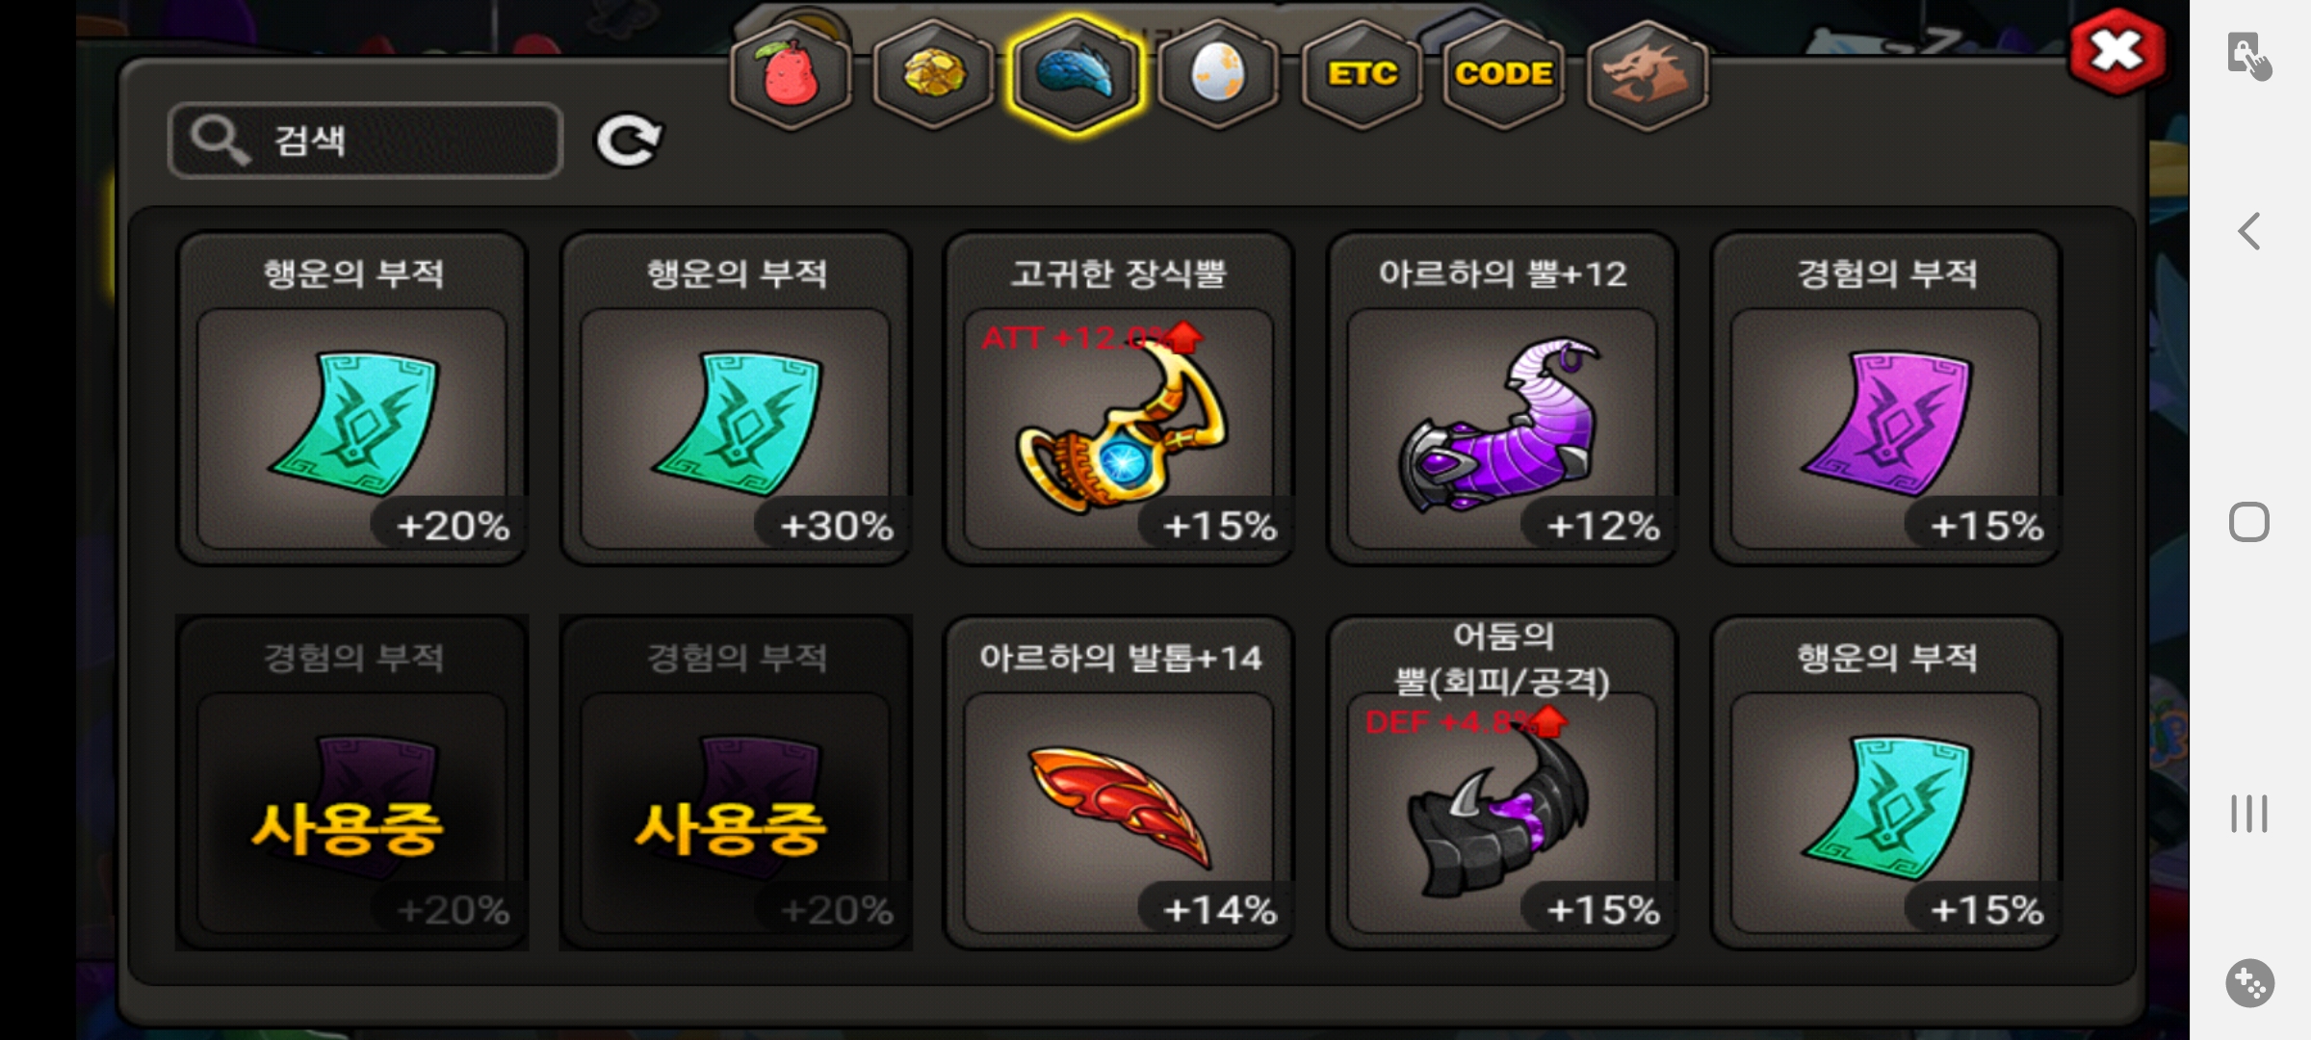Switch to the gold nugget category tab
Image resolution: width=2311 pixels, height=1040 pixels.
click(933, 75)
